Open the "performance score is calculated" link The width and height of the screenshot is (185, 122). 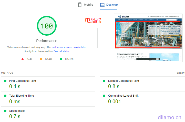pyautogui.click(x=69, y=47)
